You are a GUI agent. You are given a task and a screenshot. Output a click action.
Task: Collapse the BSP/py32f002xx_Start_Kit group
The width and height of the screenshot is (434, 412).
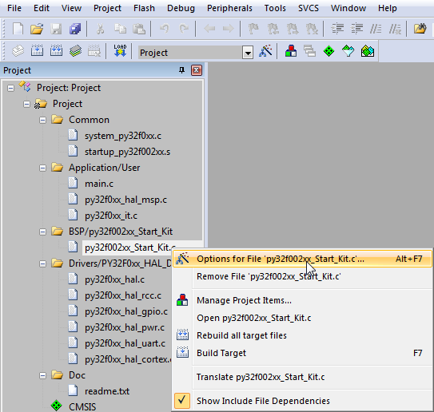click(x=42, y=232)
